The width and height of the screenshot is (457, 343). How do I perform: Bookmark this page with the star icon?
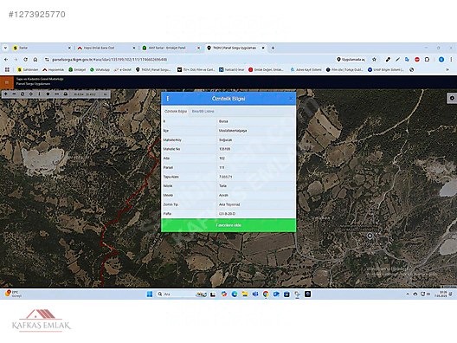click(374, 60)
